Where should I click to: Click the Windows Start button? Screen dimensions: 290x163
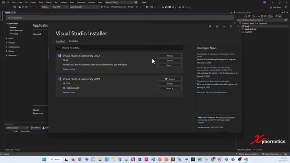[x=44, y=159]
